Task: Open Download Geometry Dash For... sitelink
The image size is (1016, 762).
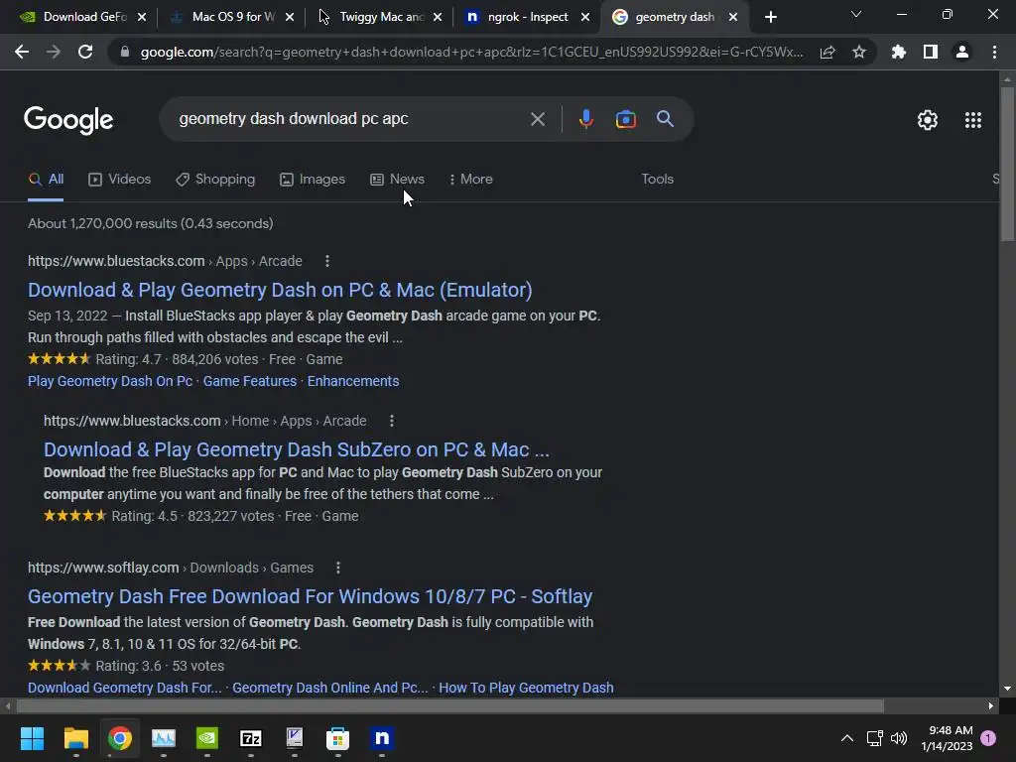Action: [124, 689]
